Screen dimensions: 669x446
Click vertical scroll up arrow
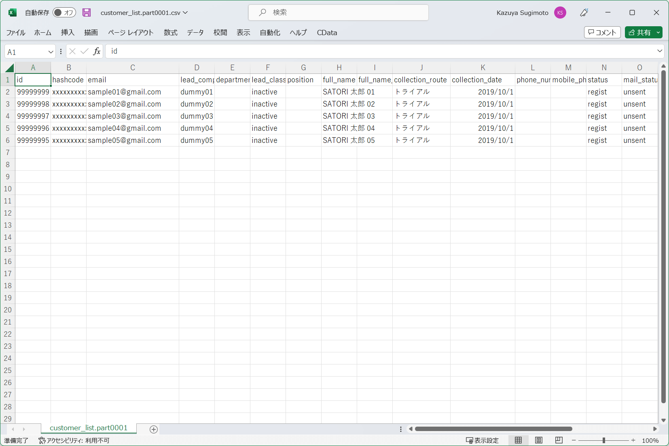(x=663, y=66)
